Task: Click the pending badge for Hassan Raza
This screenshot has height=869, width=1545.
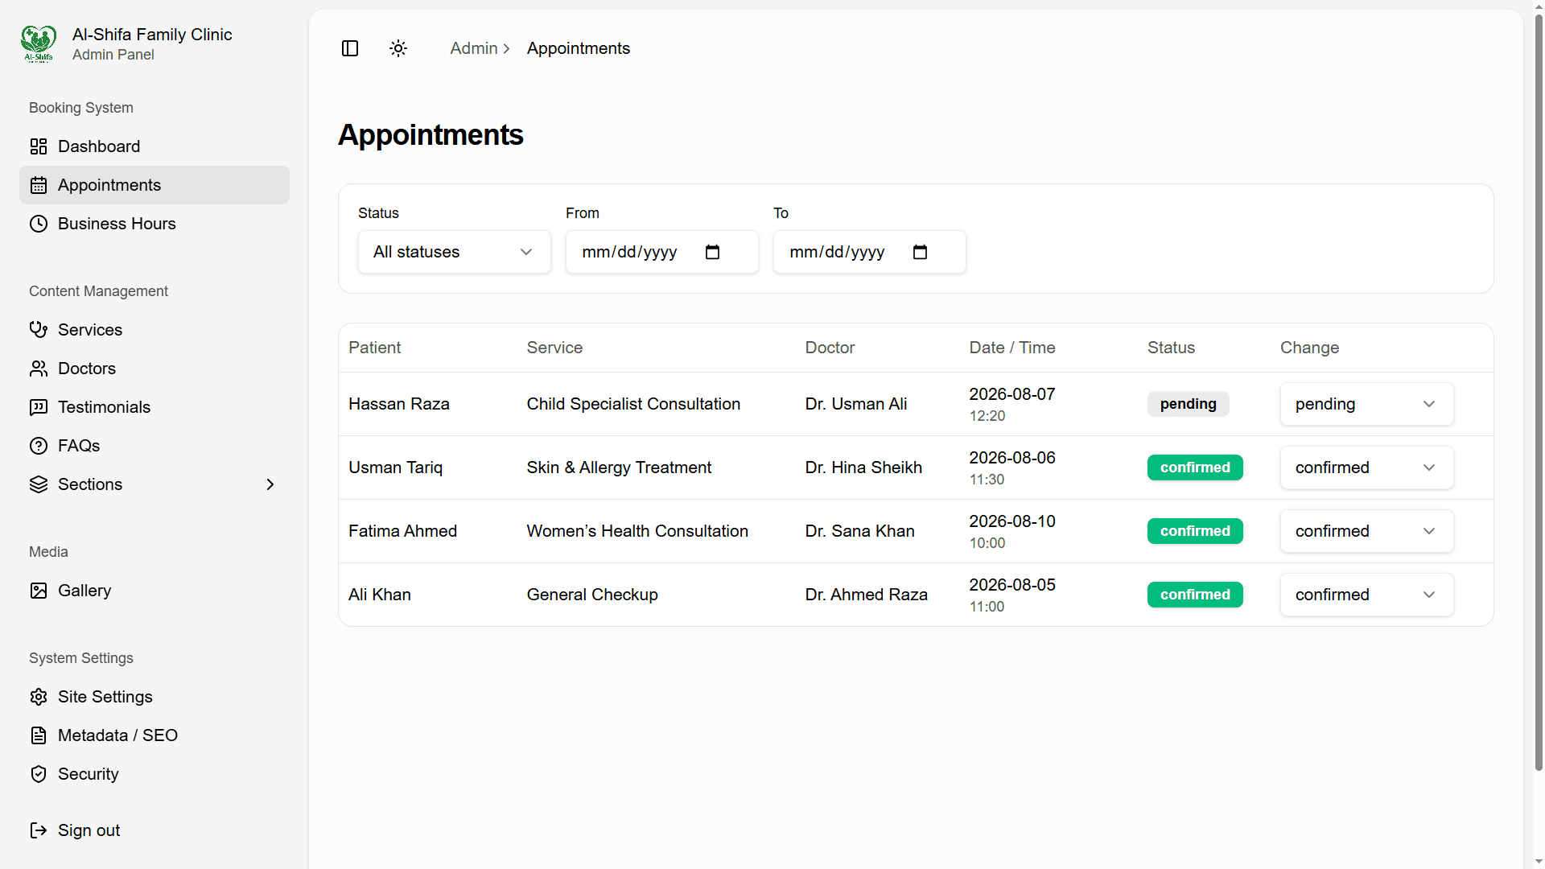Action: coord(1188,404)
